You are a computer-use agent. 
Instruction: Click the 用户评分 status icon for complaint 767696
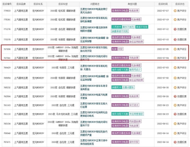(x=175, y=49)
